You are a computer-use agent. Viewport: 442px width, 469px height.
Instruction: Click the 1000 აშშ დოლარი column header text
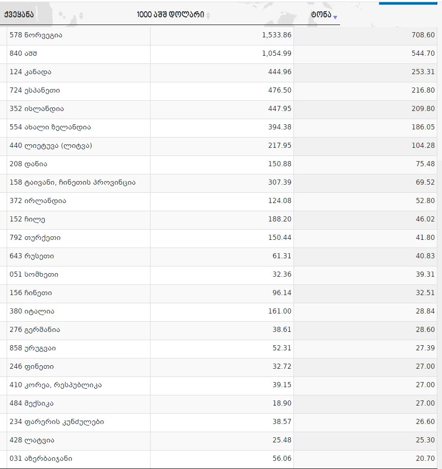[170, 15]
